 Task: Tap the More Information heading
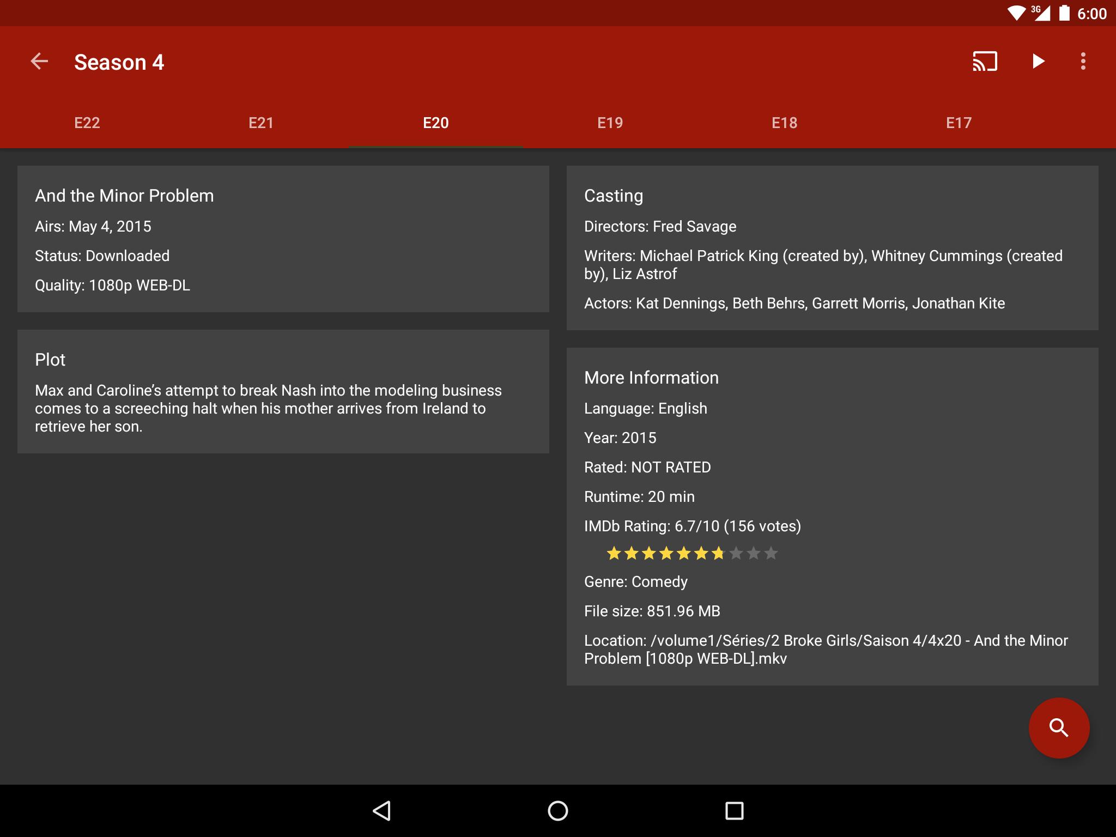[x=651, y=378]
